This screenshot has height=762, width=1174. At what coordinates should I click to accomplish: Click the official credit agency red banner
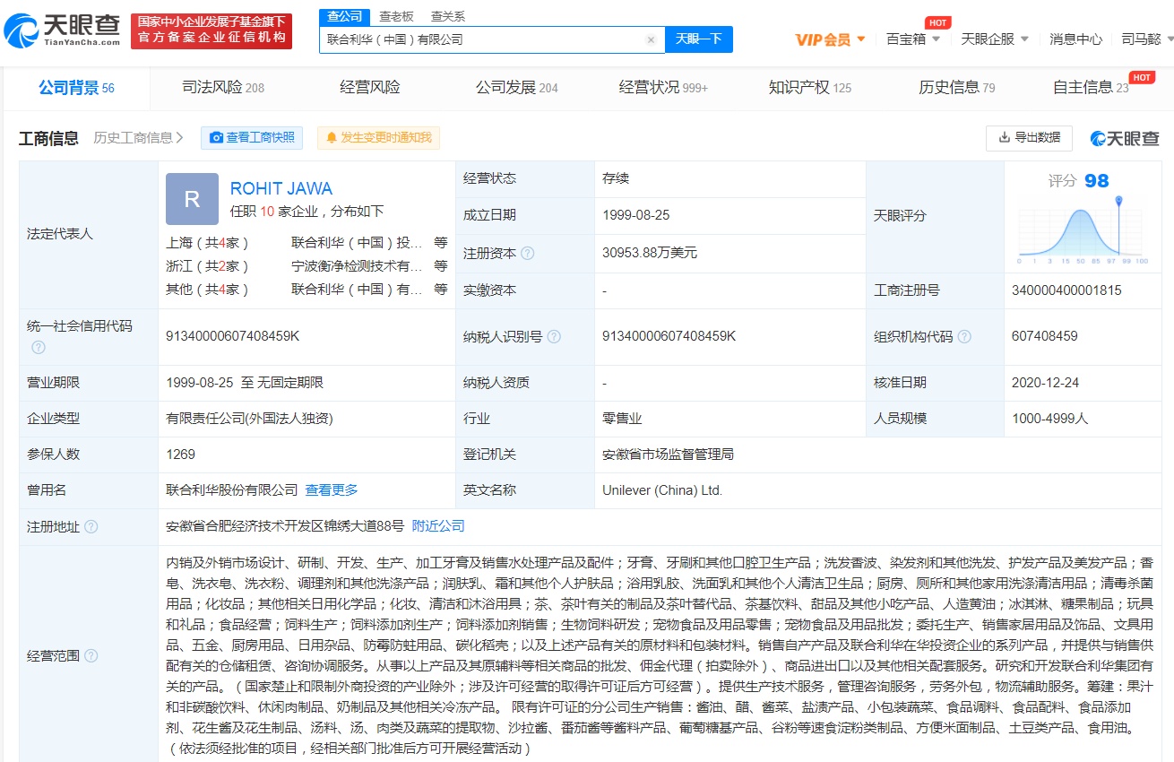[211, 31]
